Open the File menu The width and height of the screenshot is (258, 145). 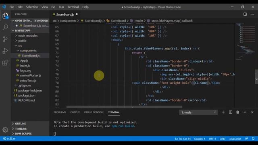(12, 7)
